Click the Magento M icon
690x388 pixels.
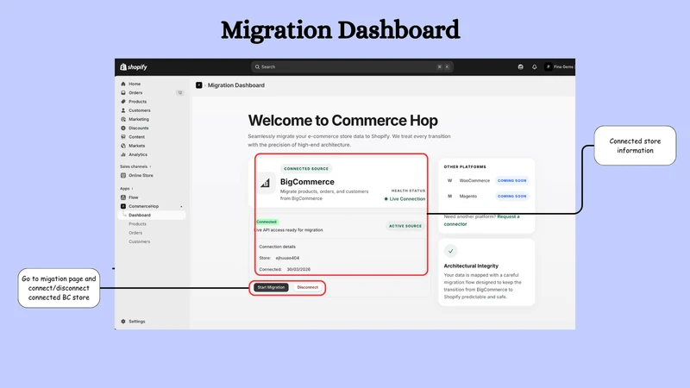tap(449, 197)
